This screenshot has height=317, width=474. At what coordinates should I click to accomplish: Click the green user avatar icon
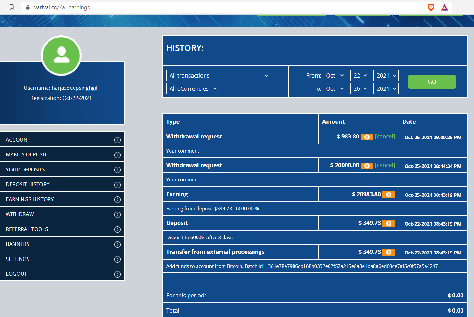61,55
